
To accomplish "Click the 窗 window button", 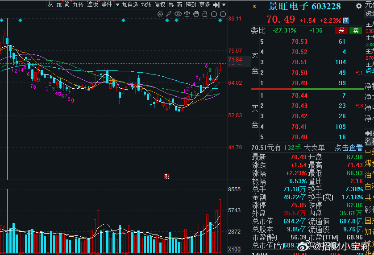I will click(179, 4).
